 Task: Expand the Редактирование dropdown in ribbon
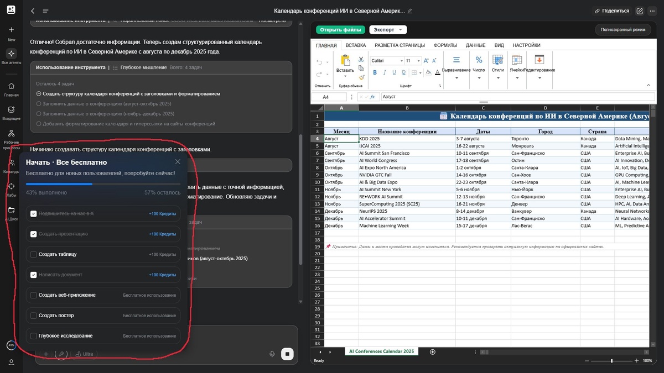pos(539,78)
